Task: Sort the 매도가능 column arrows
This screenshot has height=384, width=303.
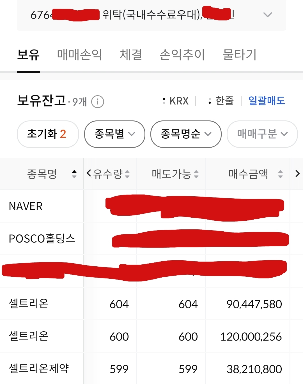Action: pyautogui.click(x=196, y=174)
